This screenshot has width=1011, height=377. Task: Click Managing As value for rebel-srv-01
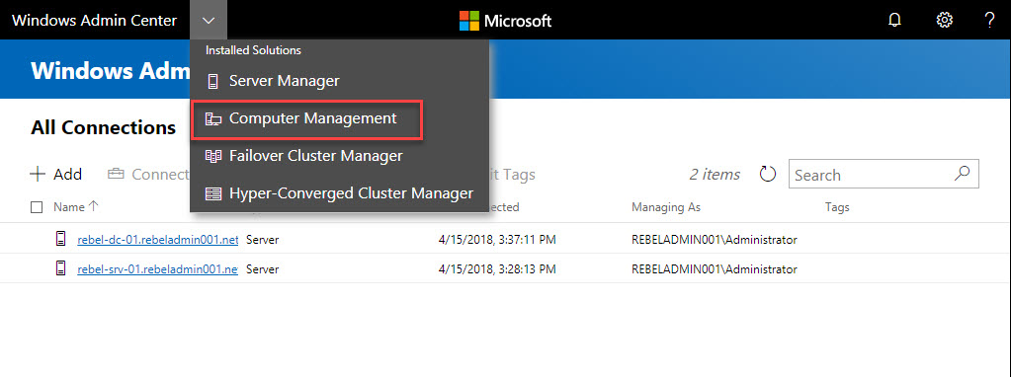point(715,268)
